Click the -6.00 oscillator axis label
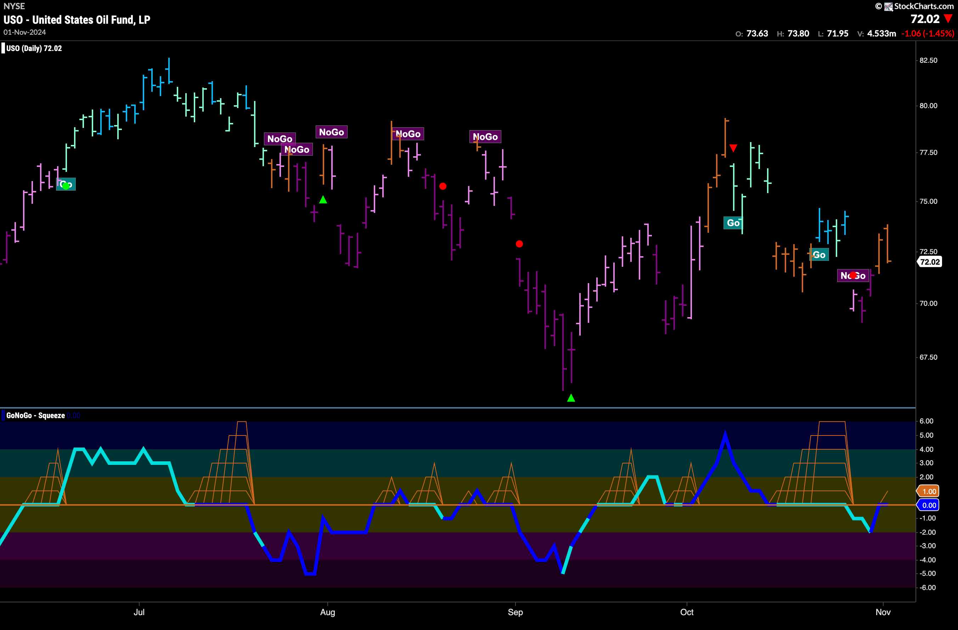The width and height of the screenshot is (958, 630). pos(928,587)
